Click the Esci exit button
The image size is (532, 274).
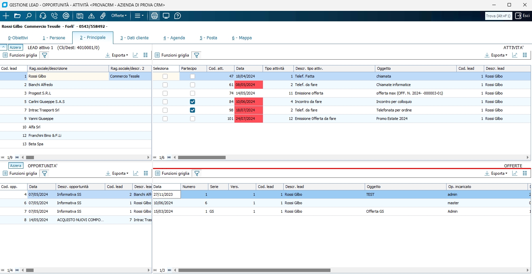click(x=522, y=16)
